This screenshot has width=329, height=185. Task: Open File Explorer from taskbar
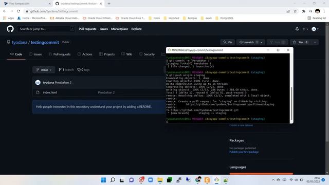tap(160, 180)
